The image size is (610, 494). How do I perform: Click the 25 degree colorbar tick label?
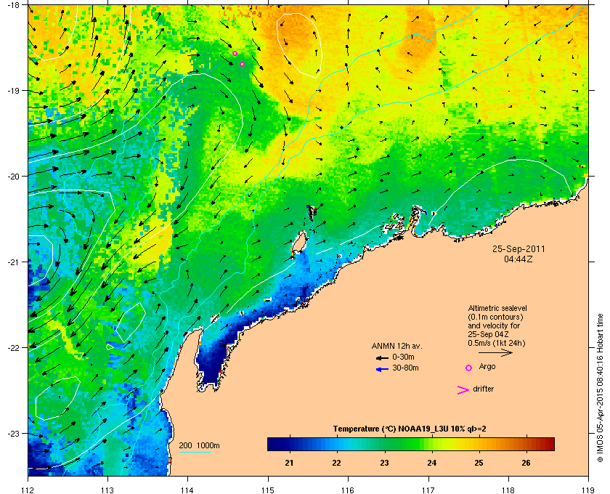479,463
